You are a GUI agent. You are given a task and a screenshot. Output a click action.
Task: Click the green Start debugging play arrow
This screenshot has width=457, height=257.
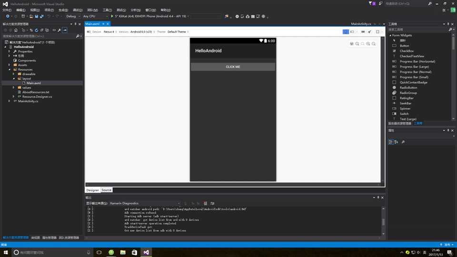pos(112,16)
